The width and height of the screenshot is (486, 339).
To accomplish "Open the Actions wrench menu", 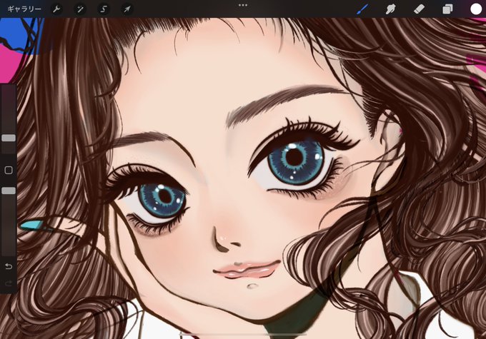I will (x=56, y=9).
